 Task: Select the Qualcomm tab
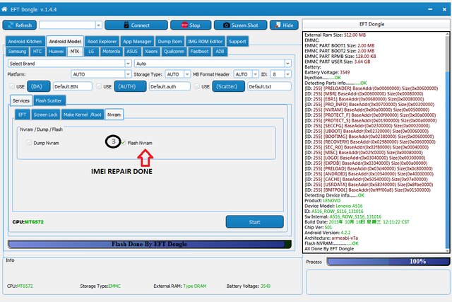click(174, 52)
